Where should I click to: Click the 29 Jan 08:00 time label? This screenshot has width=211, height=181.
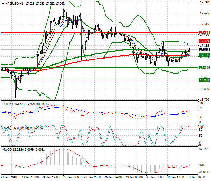point(134,177)
